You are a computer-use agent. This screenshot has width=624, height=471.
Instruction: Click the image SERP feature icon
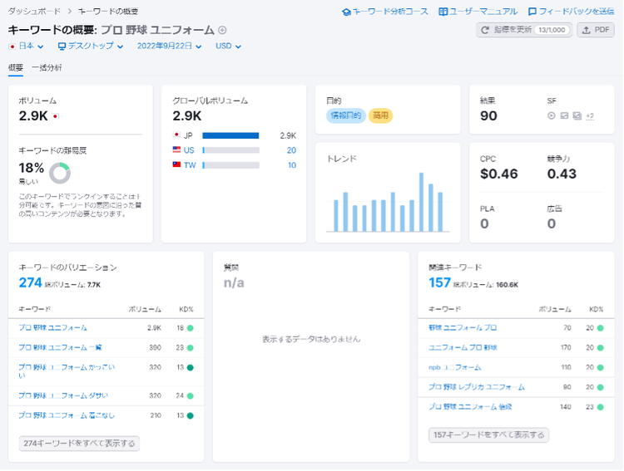click(564, 115)
